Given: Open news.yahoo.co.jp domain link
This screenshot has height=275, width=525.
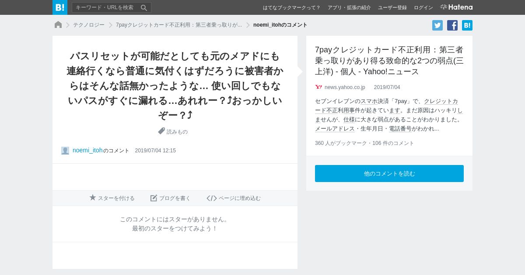Looking at the screenshot, I should tap(345, 87).
